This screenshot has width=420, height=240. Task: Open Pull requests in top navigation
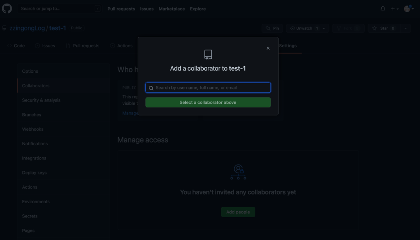coord(121,9)
